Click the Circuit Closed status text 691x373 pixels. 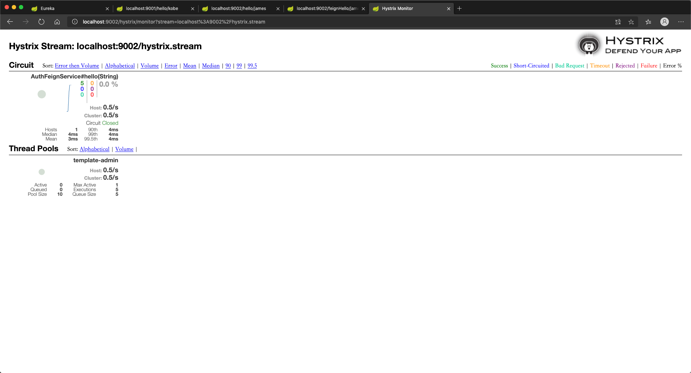tap(102, 123)
